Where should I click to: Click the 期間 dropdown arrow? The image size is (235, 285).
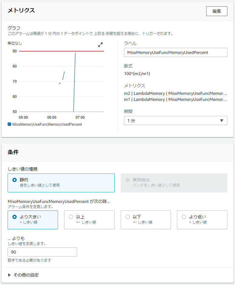(222, 121)
